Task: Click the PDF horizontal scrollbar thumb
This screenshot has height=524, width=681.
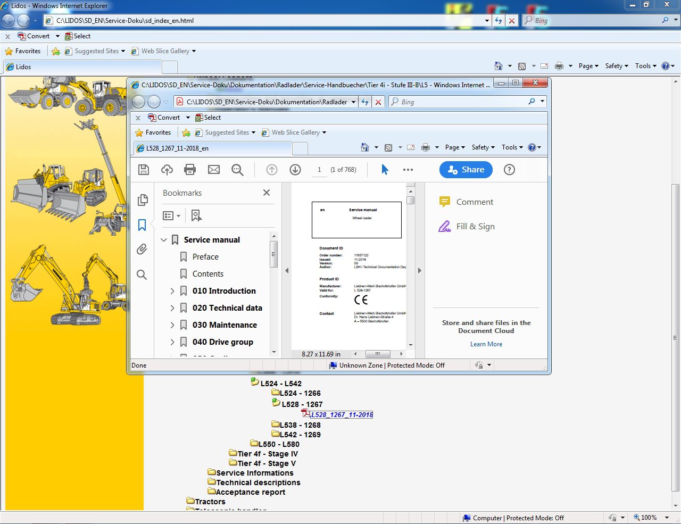Action: 377,354
